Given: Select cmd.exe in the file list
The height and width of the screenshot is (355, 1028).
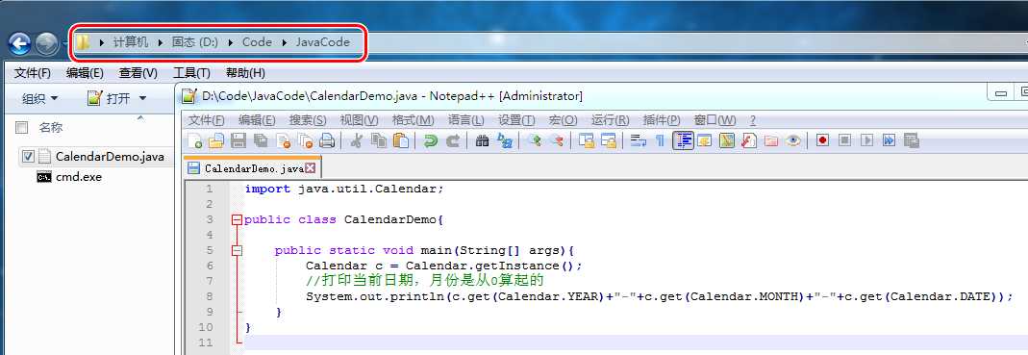Looking at the screenshot, I should (69, 176).
